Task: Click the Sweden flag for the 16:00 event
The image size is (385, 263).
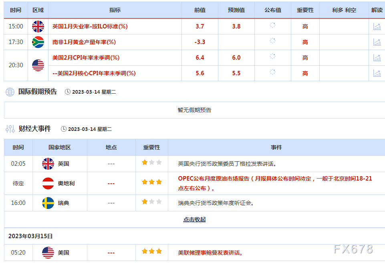Action: click(x=48, y=203)
